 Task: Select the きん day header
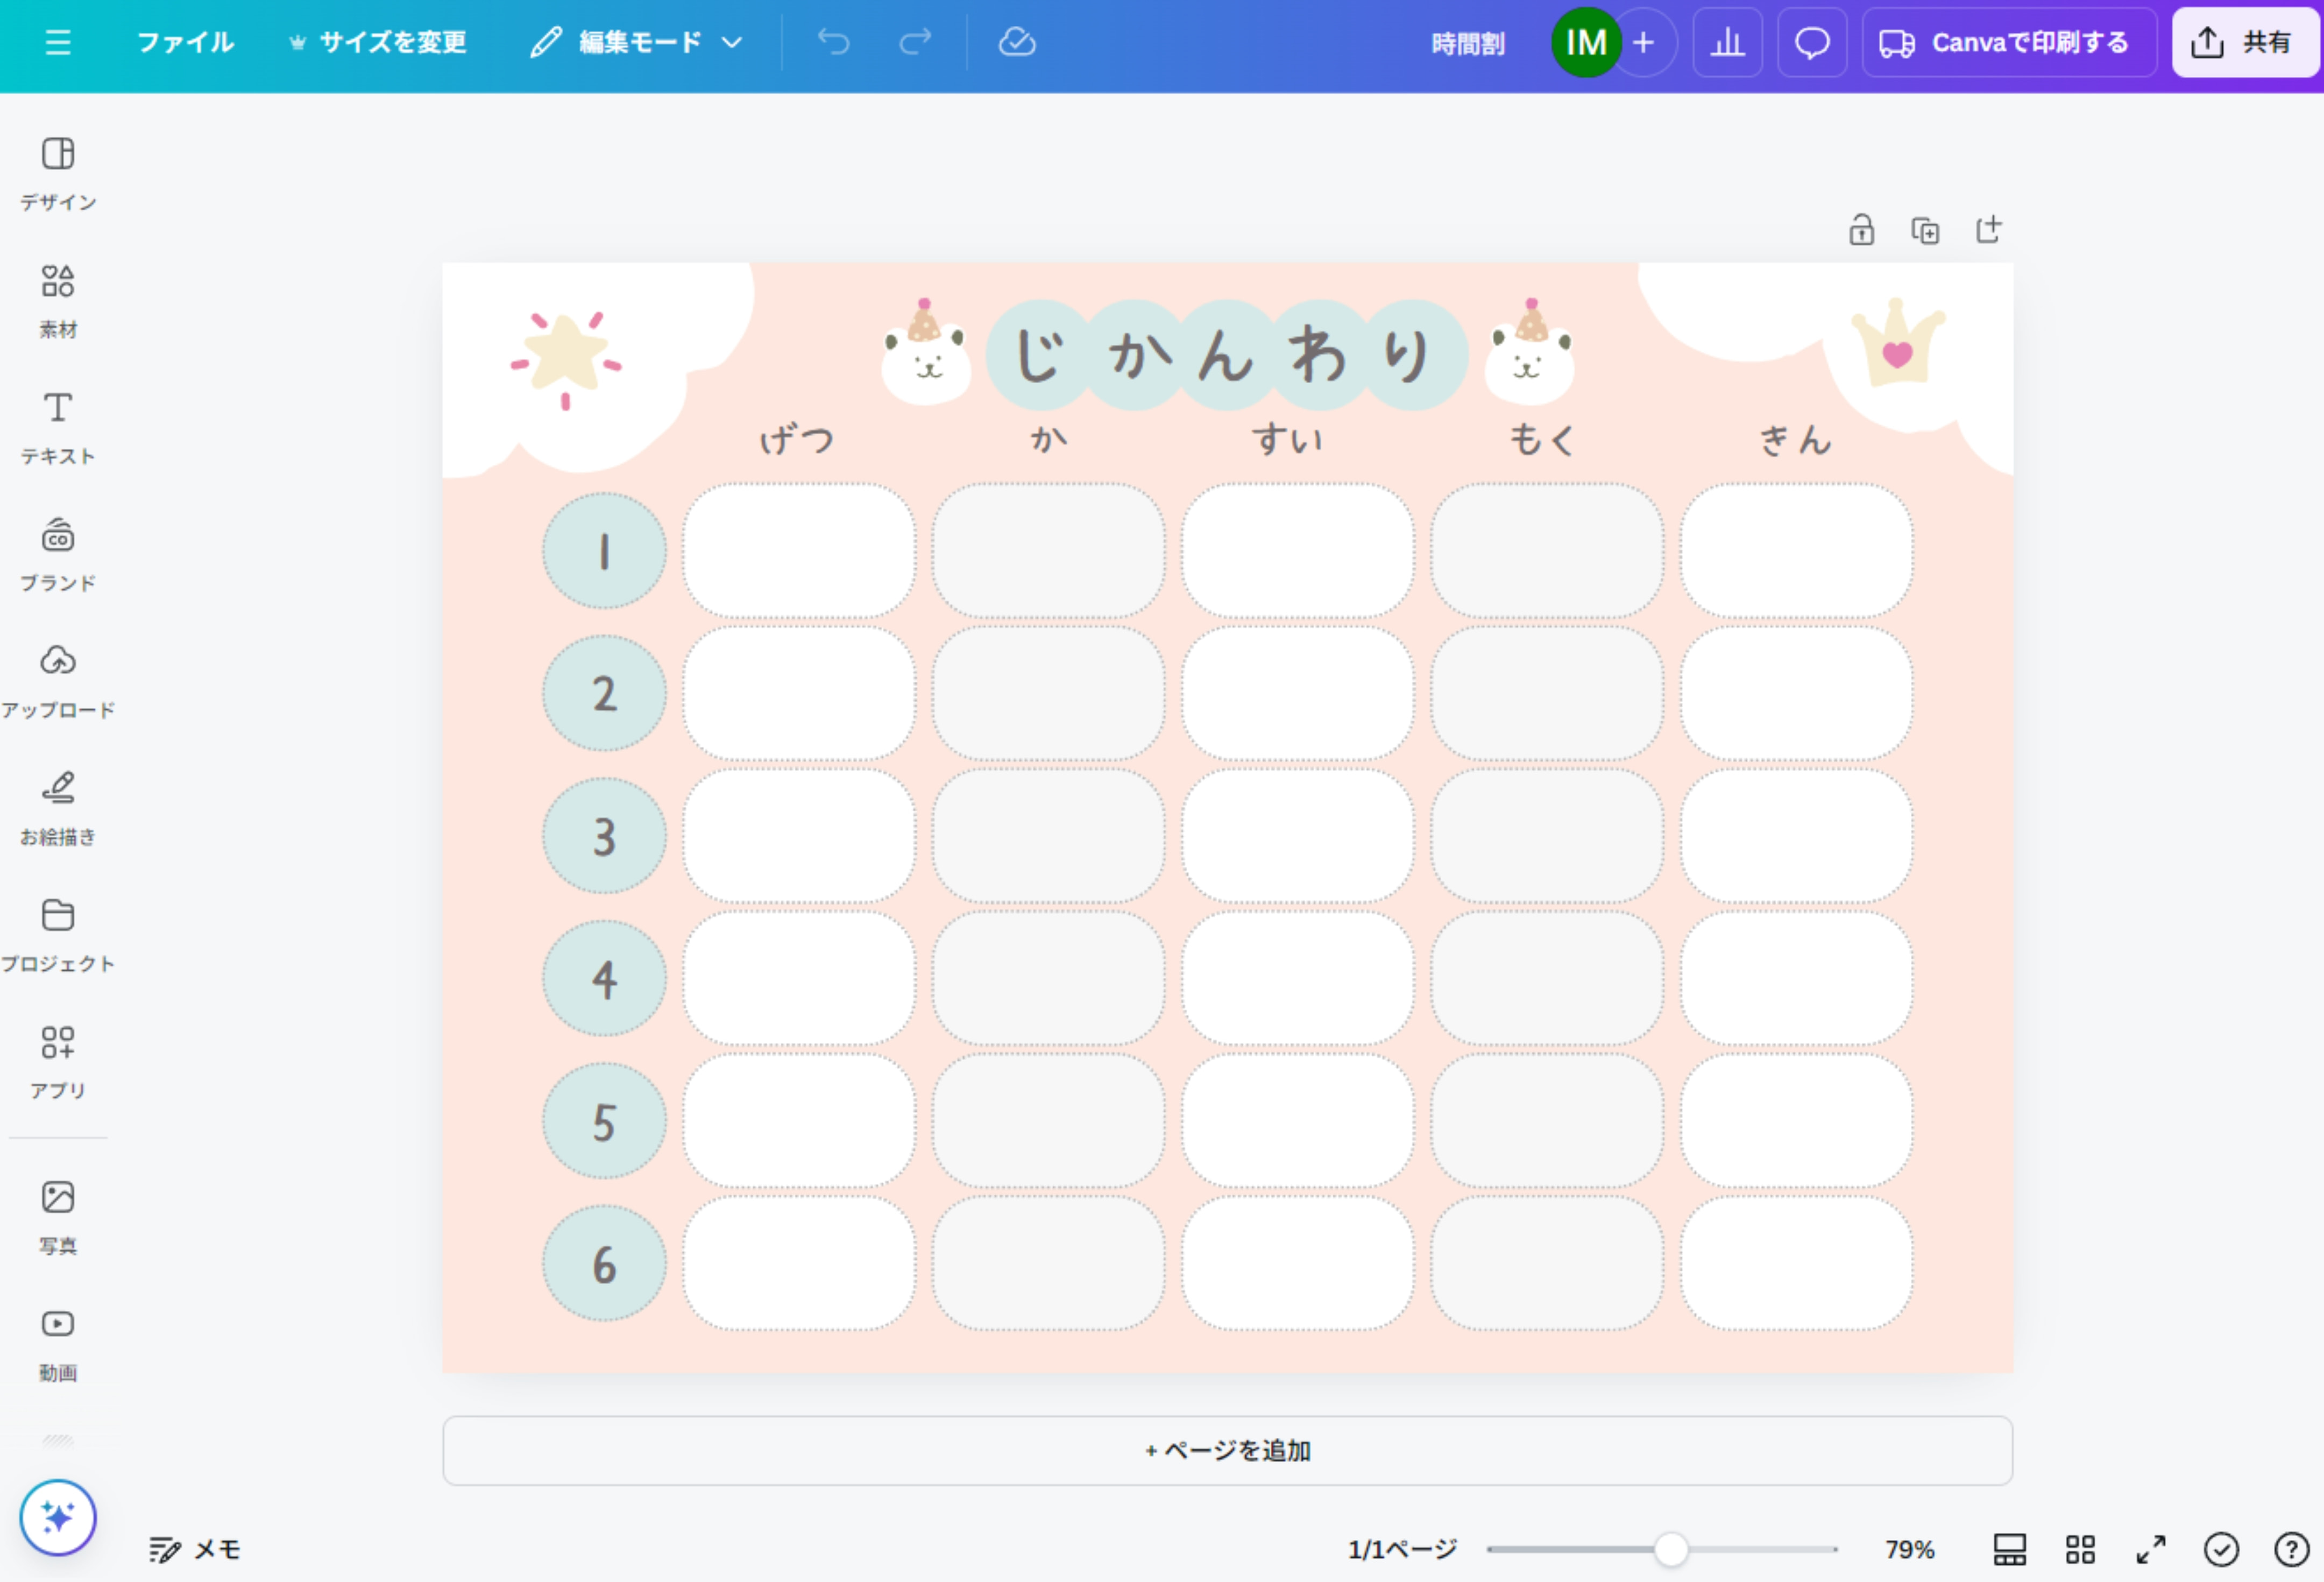tap(1796, 439)
